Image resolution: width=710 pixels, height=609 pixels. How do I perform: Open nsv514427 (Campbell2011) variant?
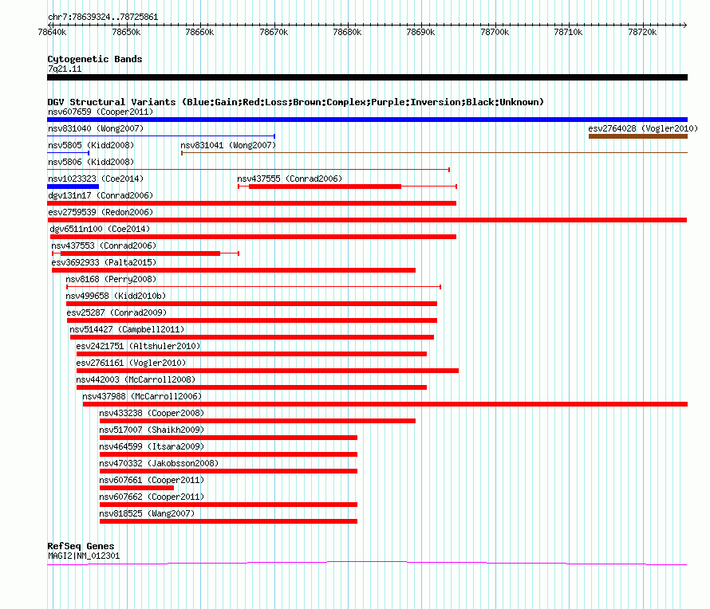(x=127, y=329)
